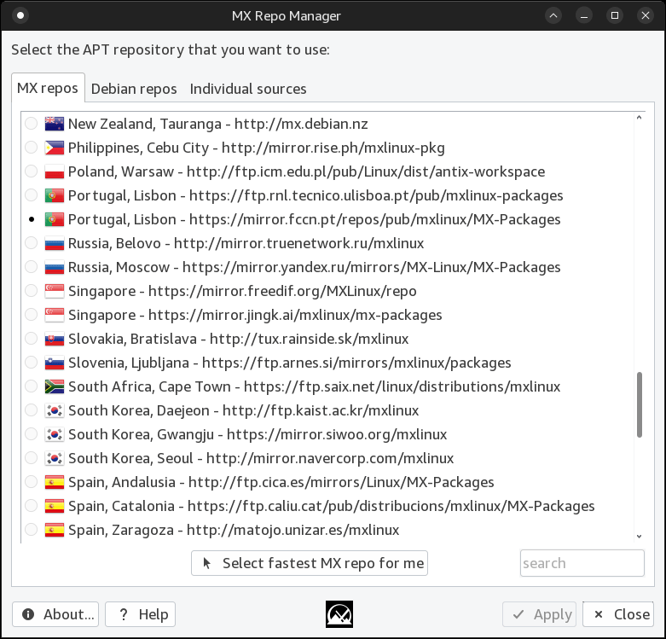Click the South Africa flag icon

[x=55, y=386]
